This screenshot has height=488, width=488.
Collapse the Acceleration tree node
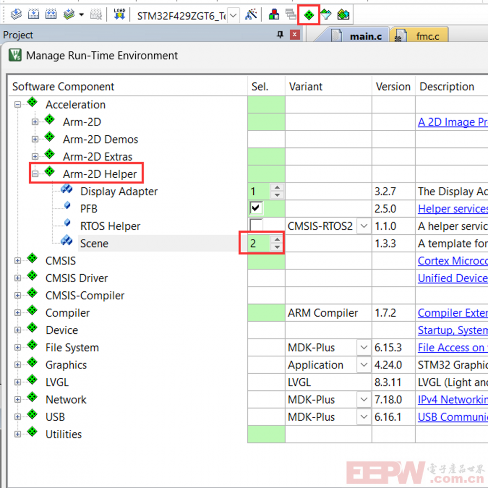[x=18, y=104]
